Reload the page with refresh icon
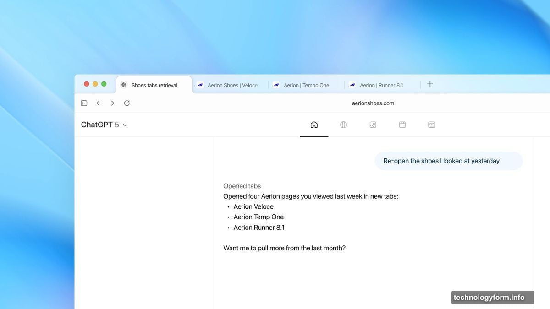This screenshot has width=550, height=309. tap(127, 103)
